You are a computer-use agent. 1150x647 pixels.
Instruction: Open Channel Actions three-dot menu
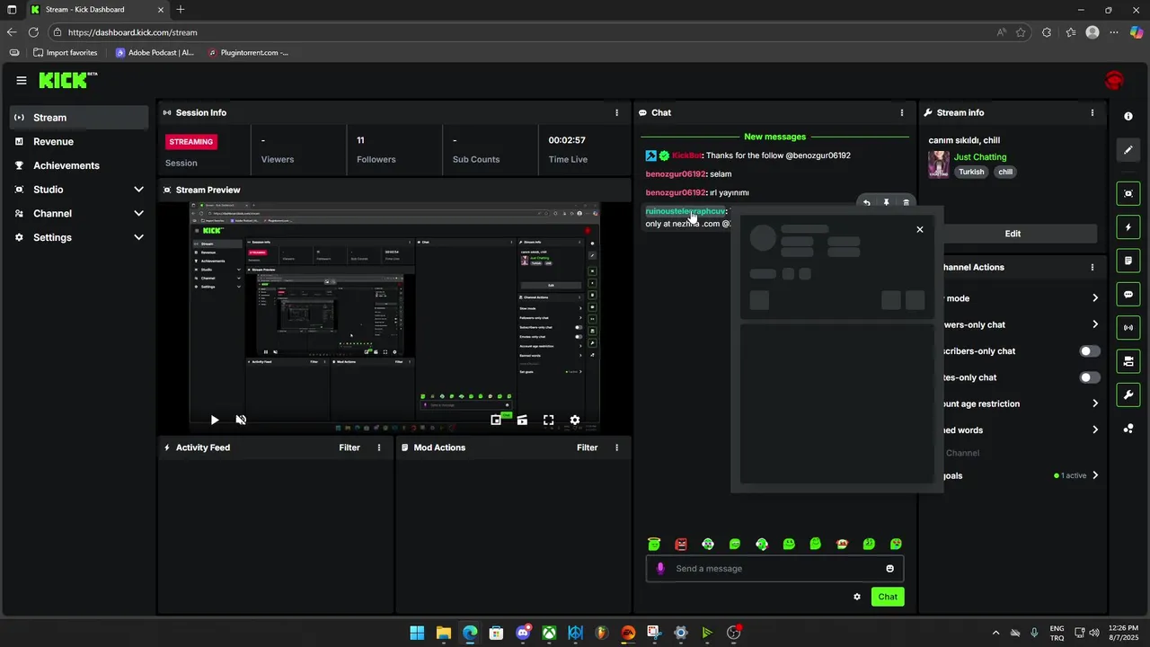1092,268
